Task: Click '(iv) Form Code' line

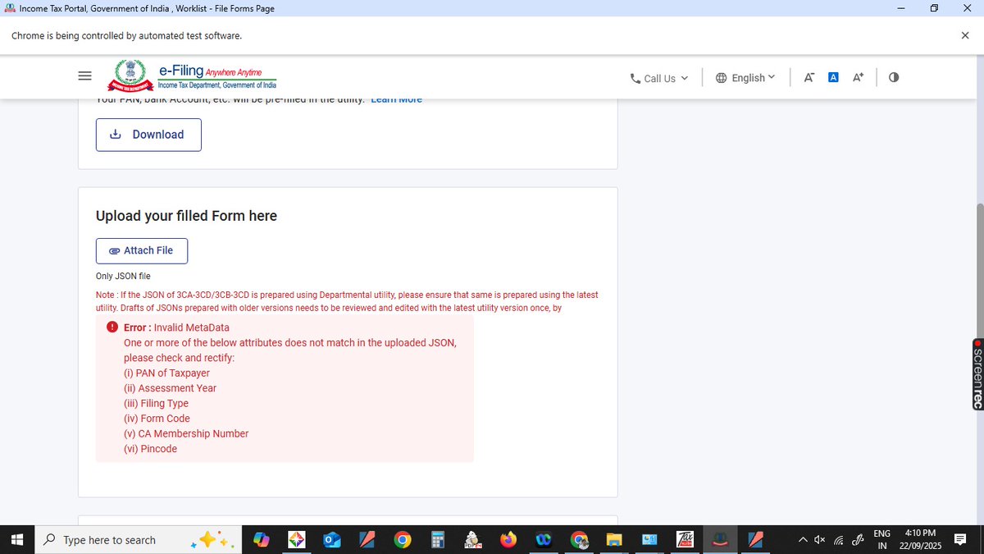Action: [157, 419]
